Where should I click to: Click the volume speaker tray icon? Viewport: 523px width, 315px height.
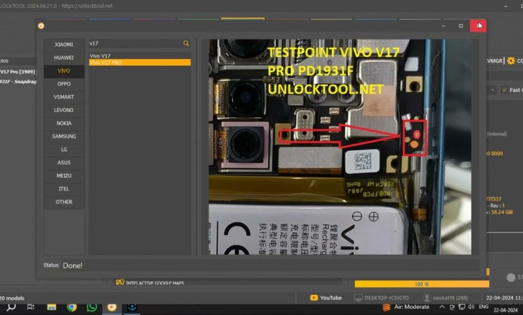[471, 307]
